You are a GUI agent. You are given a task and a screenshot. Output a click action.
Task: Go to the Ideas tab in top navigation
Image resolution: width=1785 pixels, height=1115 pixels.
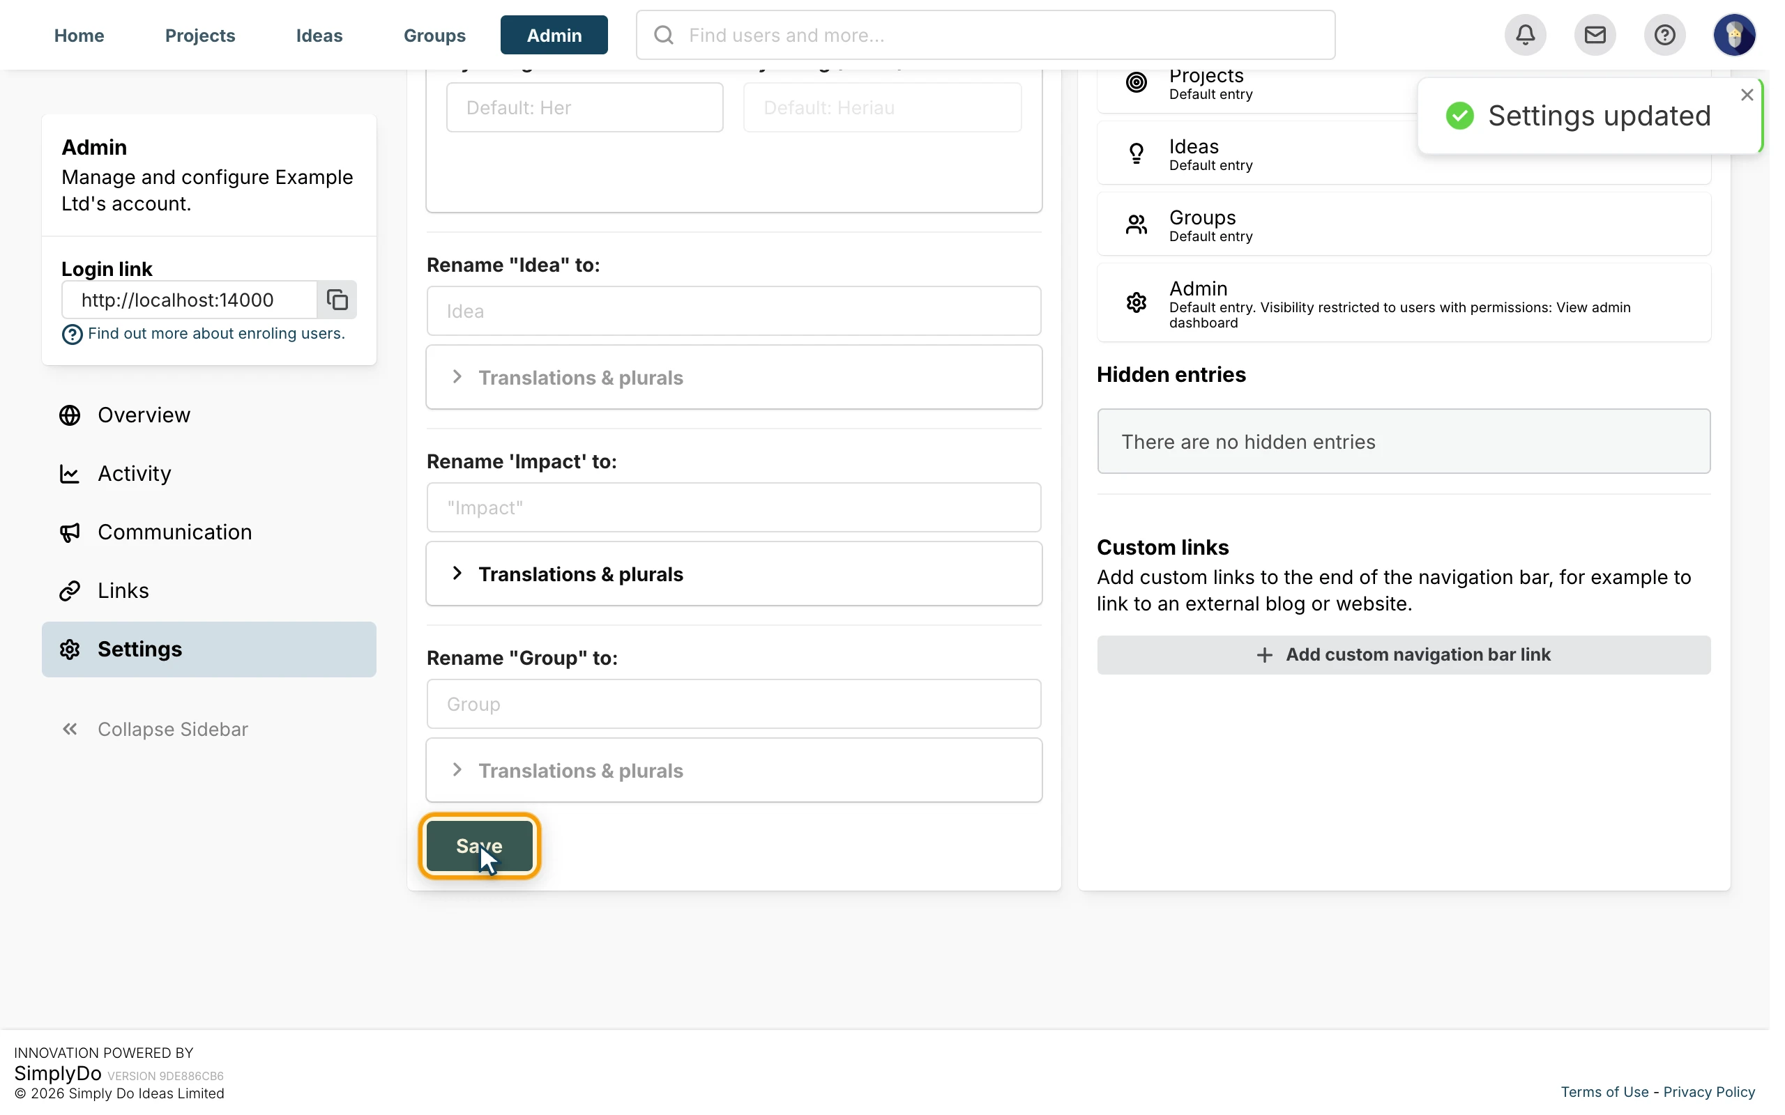point(319,35)
